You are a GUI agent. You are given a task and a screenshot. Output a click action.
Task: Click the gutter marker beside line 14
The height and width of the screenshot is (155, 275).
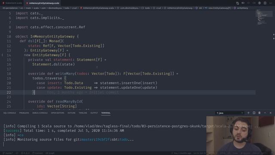pyautogui.click(x=2, y=55)
